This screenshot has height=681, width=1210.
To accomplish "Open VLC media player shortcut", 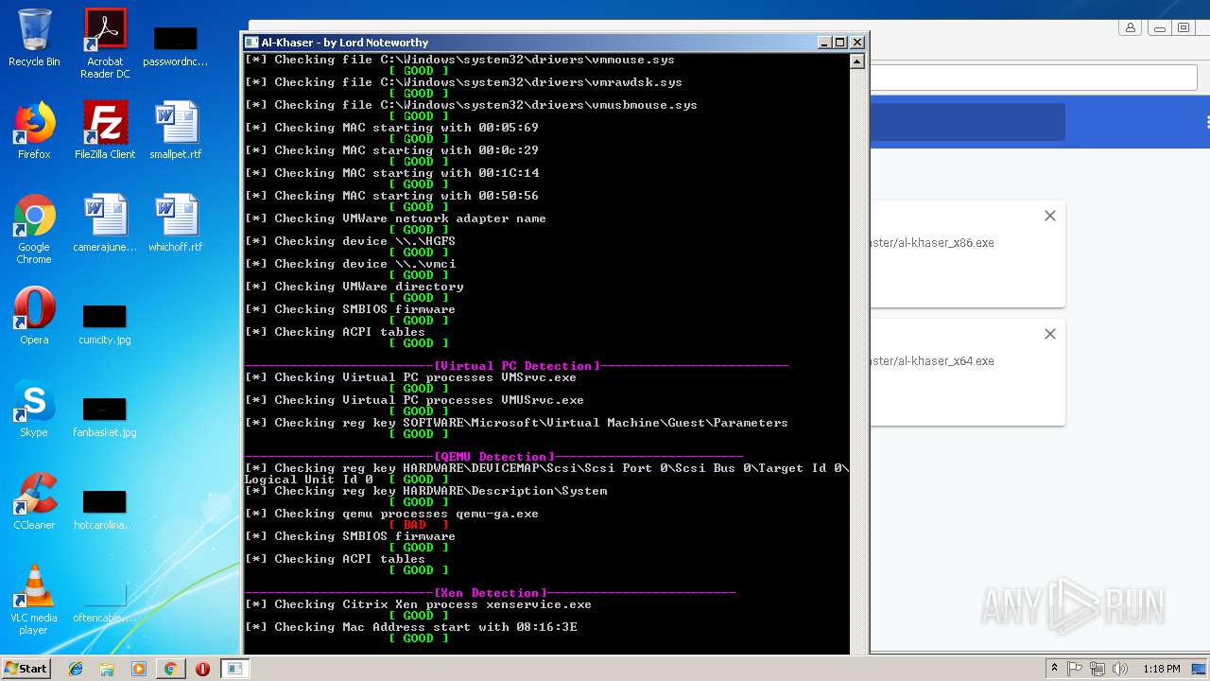I will click(x=34, y=600).
